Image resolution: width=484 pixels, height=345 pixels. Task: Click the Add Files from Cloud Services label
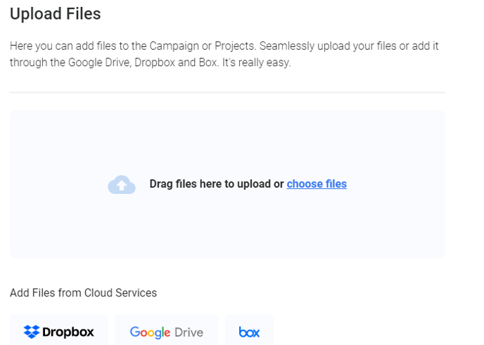83,292
